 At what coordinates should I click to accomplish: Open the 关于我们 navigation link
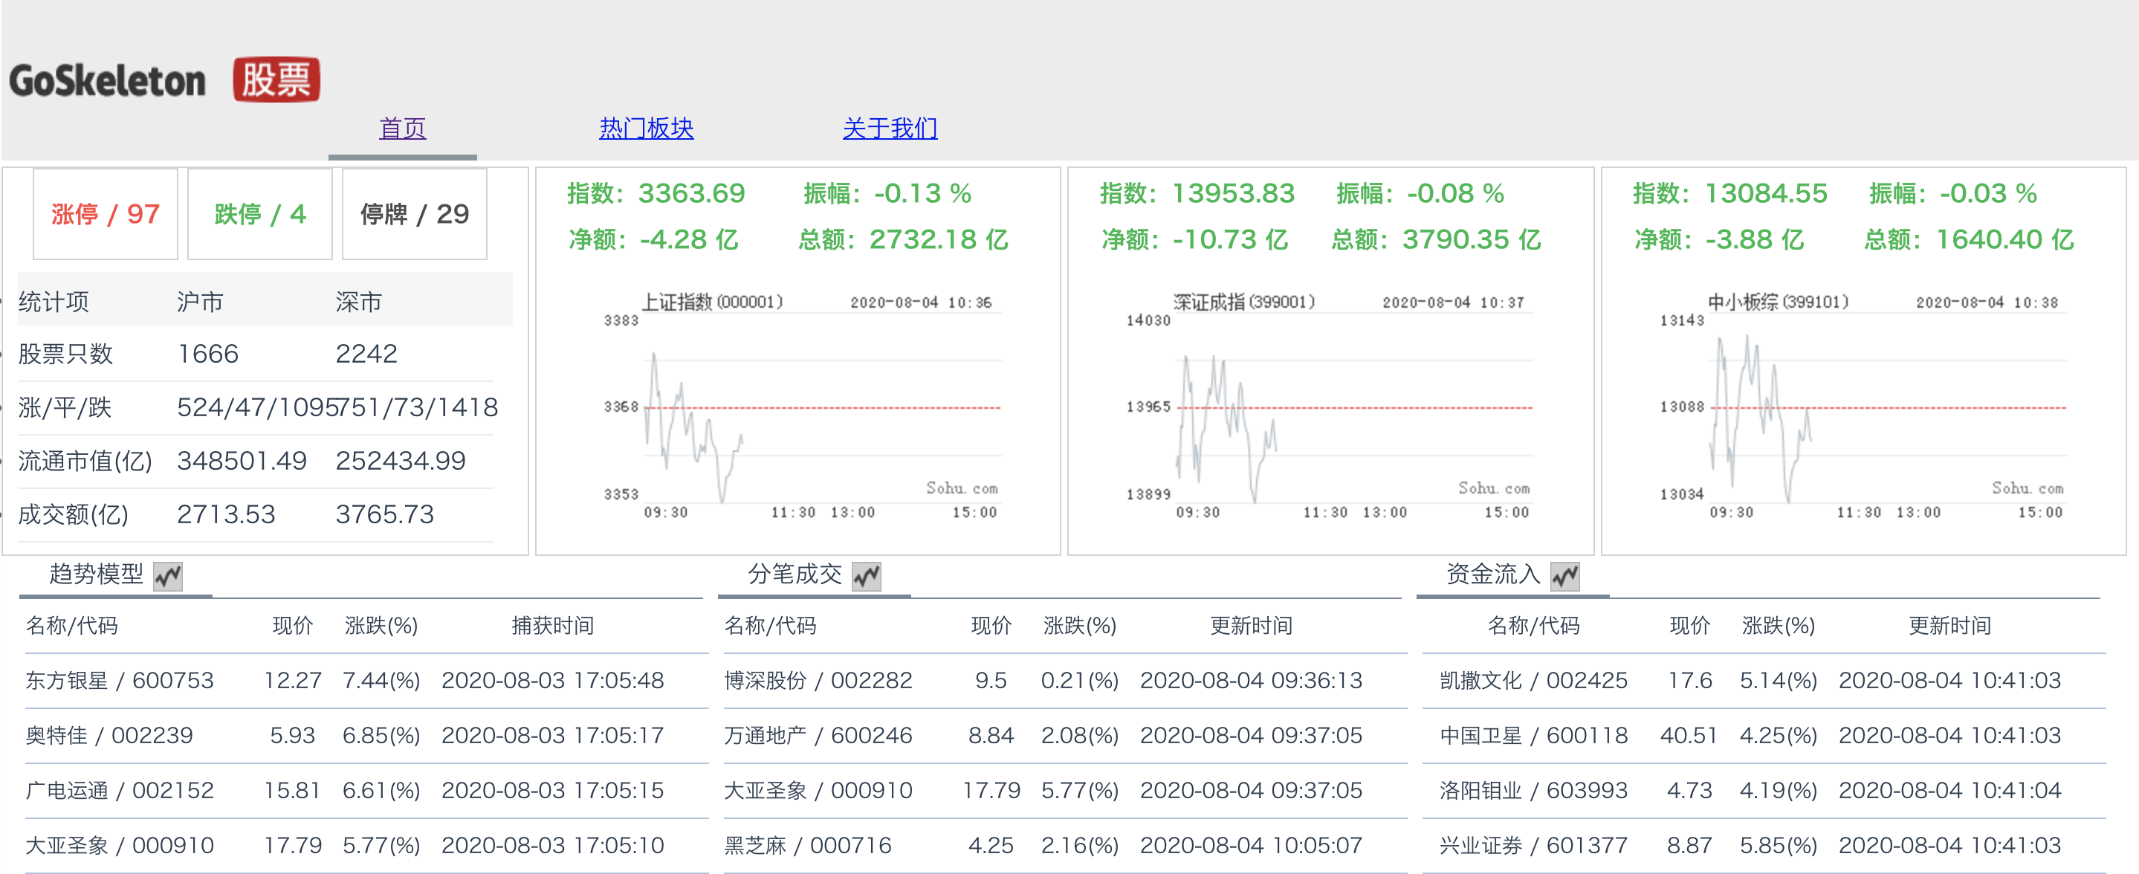(890, 128)
